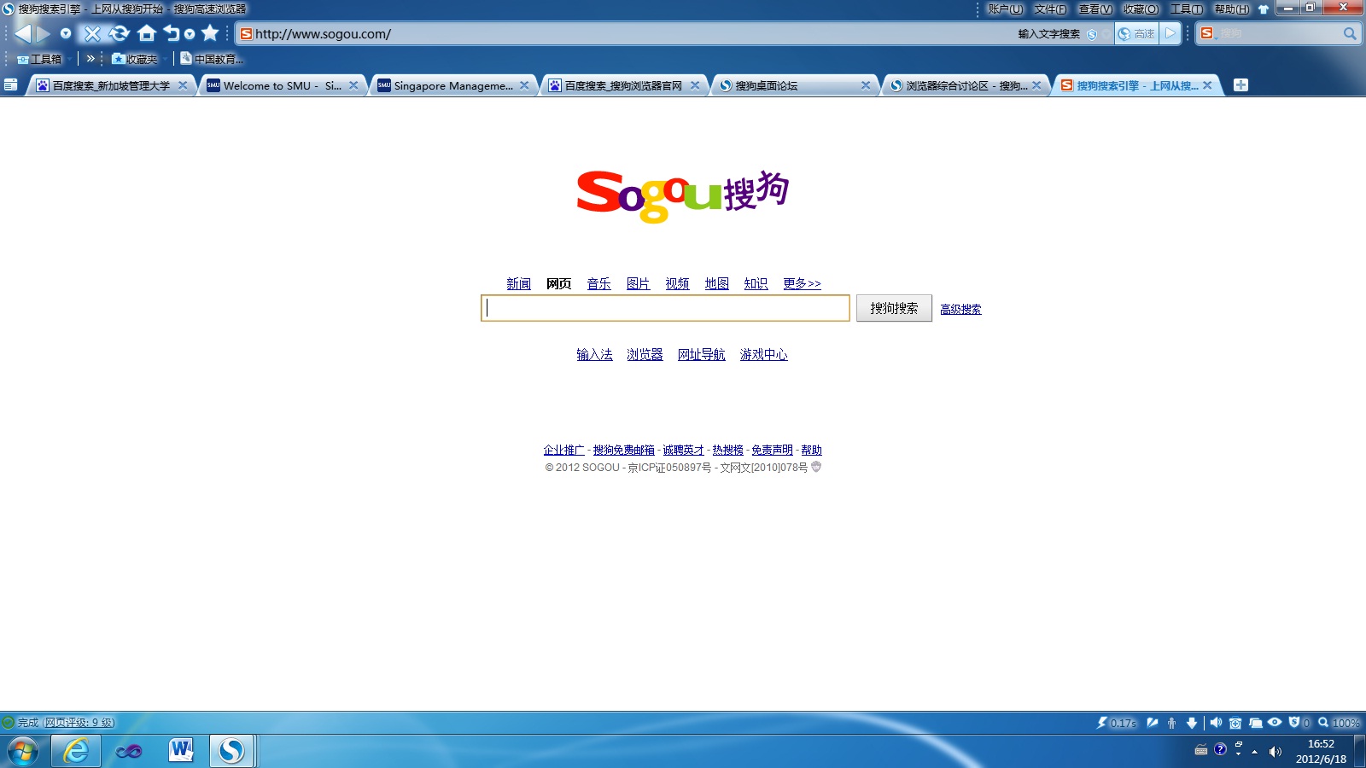The height and width of the screenshot is (768, 1366).
Task: Open the 帮助(H) menu
Action: click(x=1231, y=9)
